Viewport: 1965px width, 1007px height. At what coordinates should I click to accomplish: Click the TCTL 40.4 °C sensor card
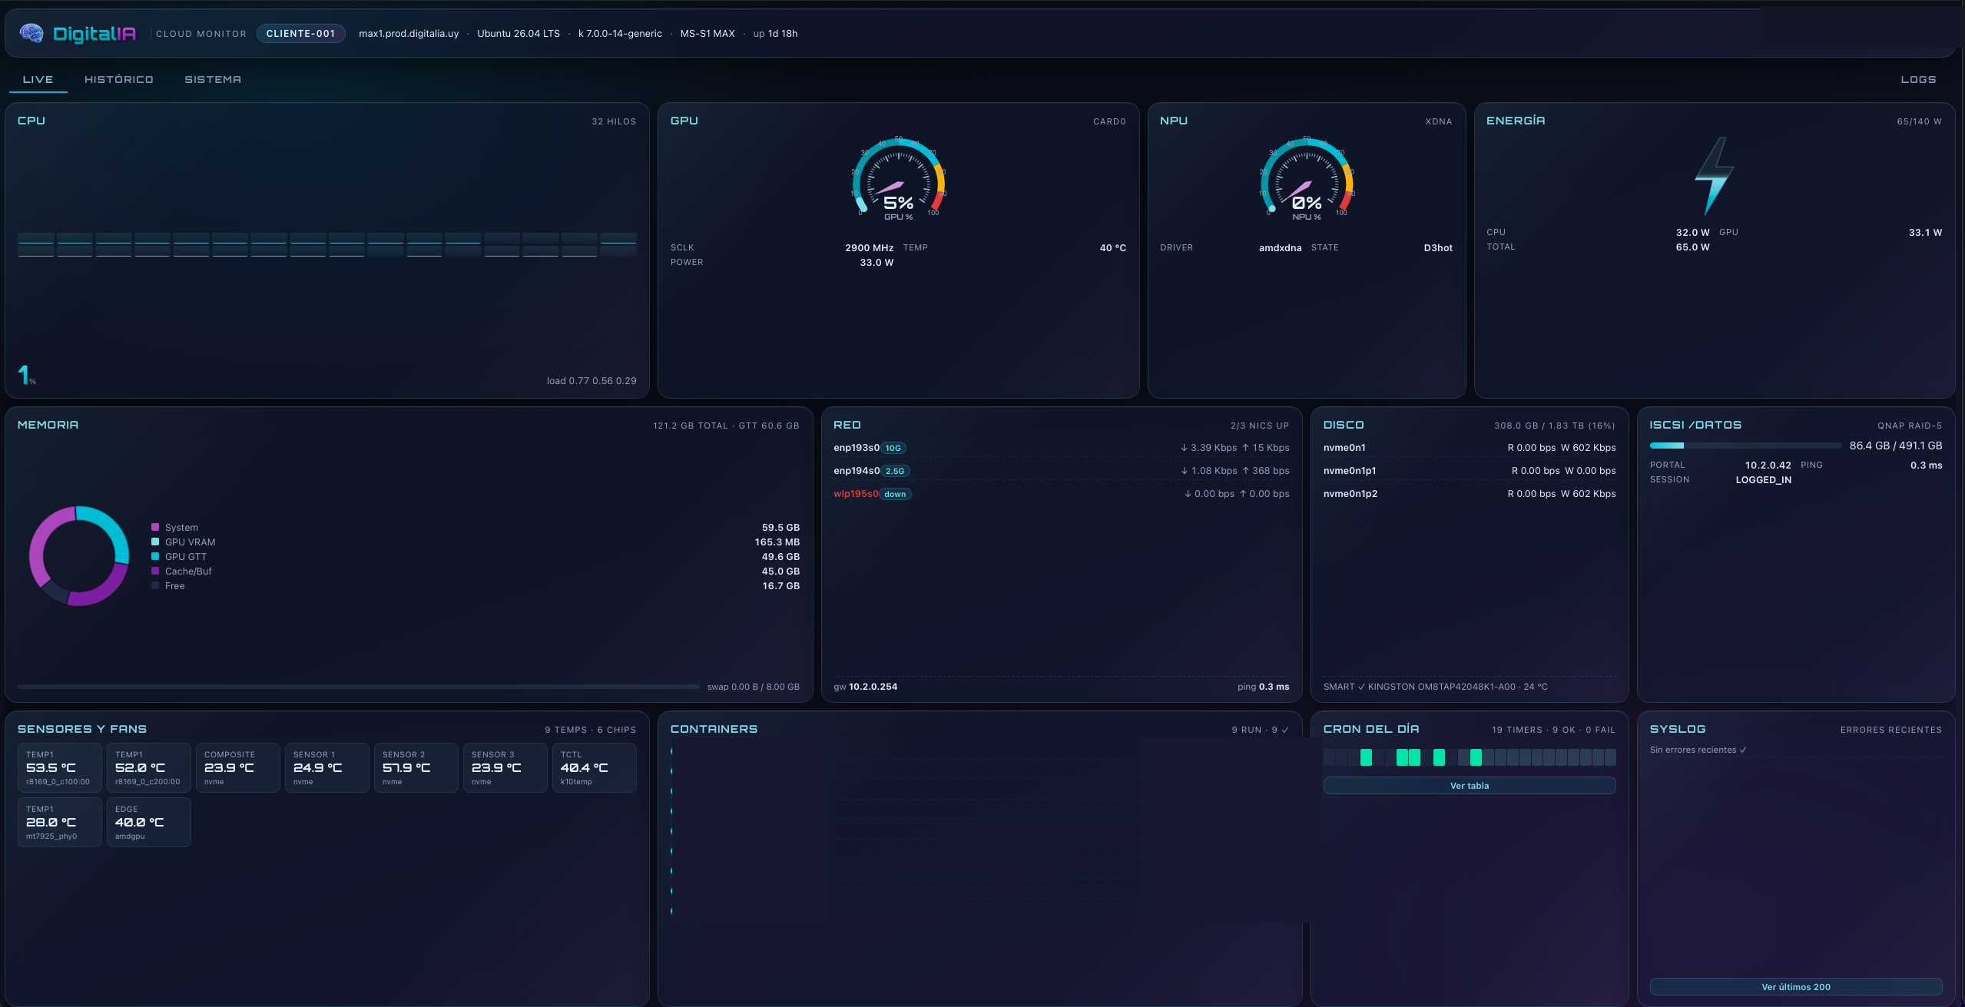(x=594, y=767)
